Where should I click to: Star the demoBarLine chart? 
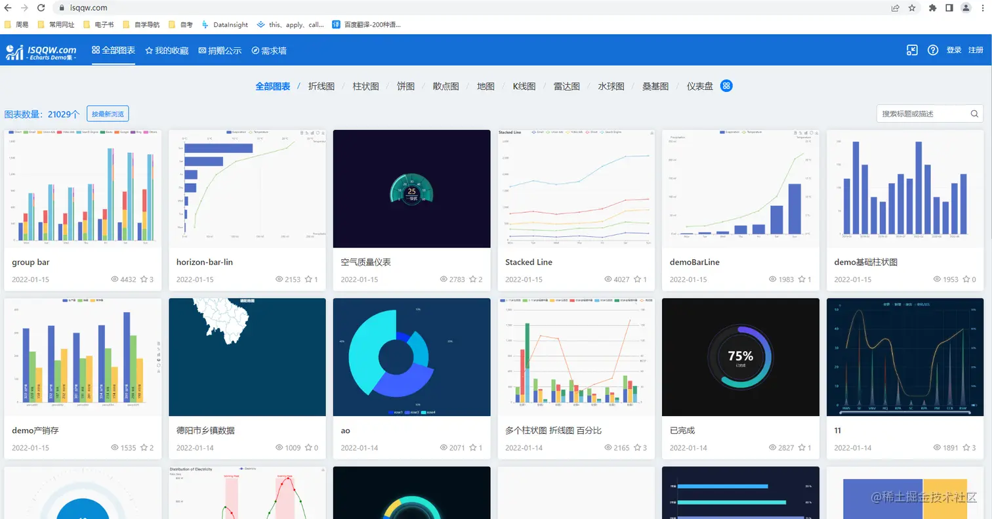point(801,280)
